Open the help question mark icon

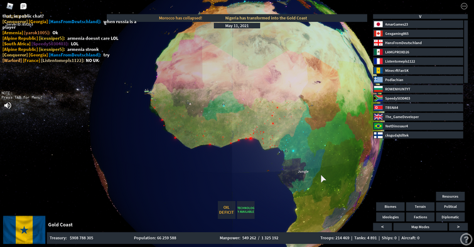(x=466, y=239)
